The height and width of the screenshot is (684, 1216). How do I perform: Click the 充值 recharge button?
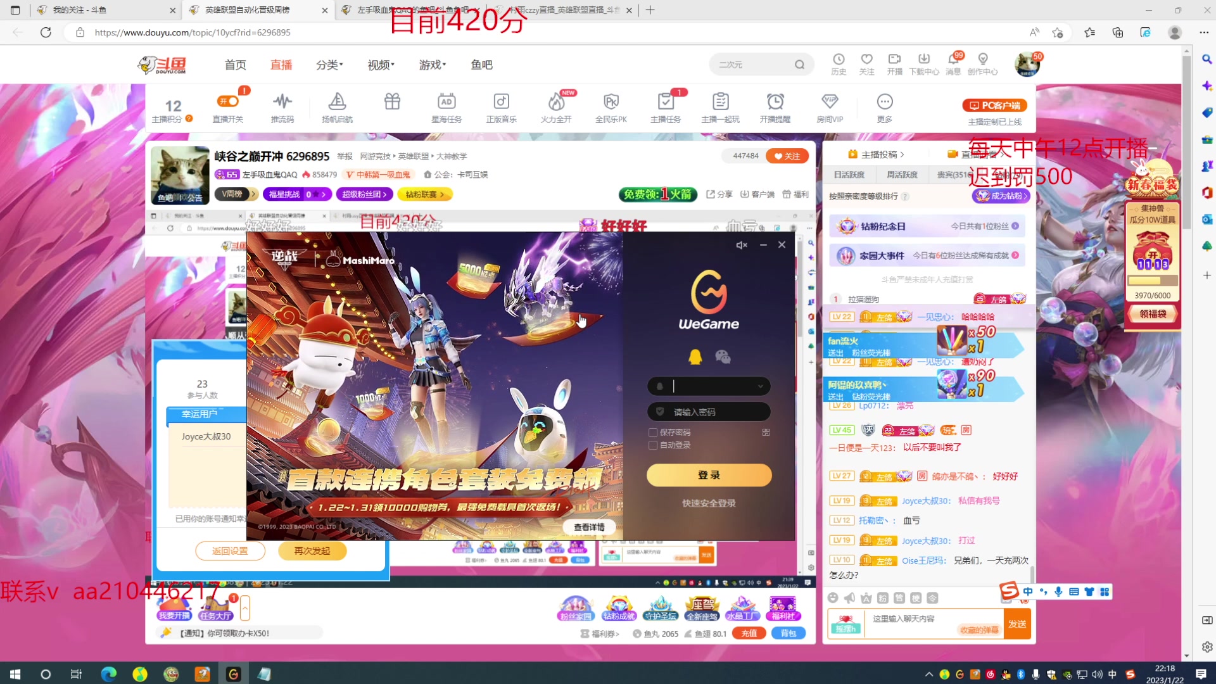pyautogui.click(x=749, y=633)
